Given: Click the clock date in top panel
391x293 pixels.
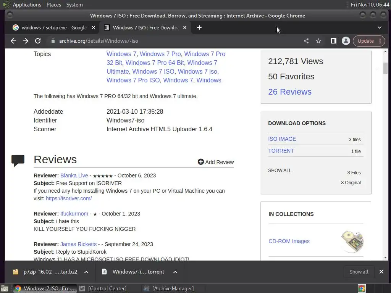Looking at the screenshot, I should coord(370,5).
